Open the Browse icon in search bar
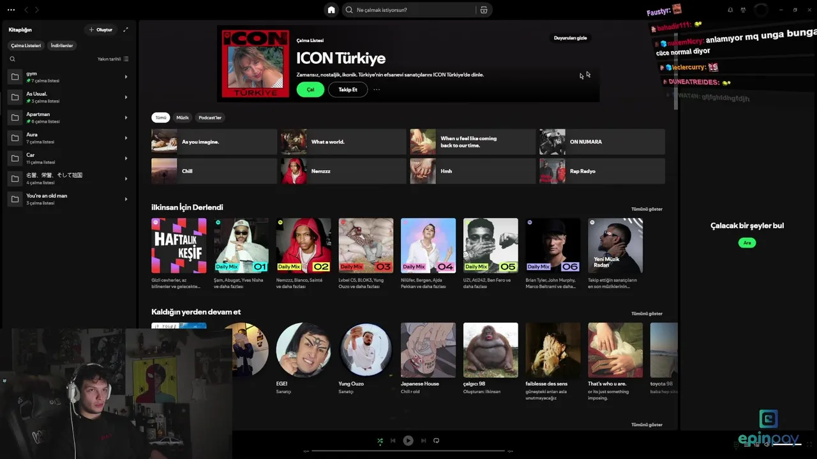The image size is (817, 459). (484, 10)
